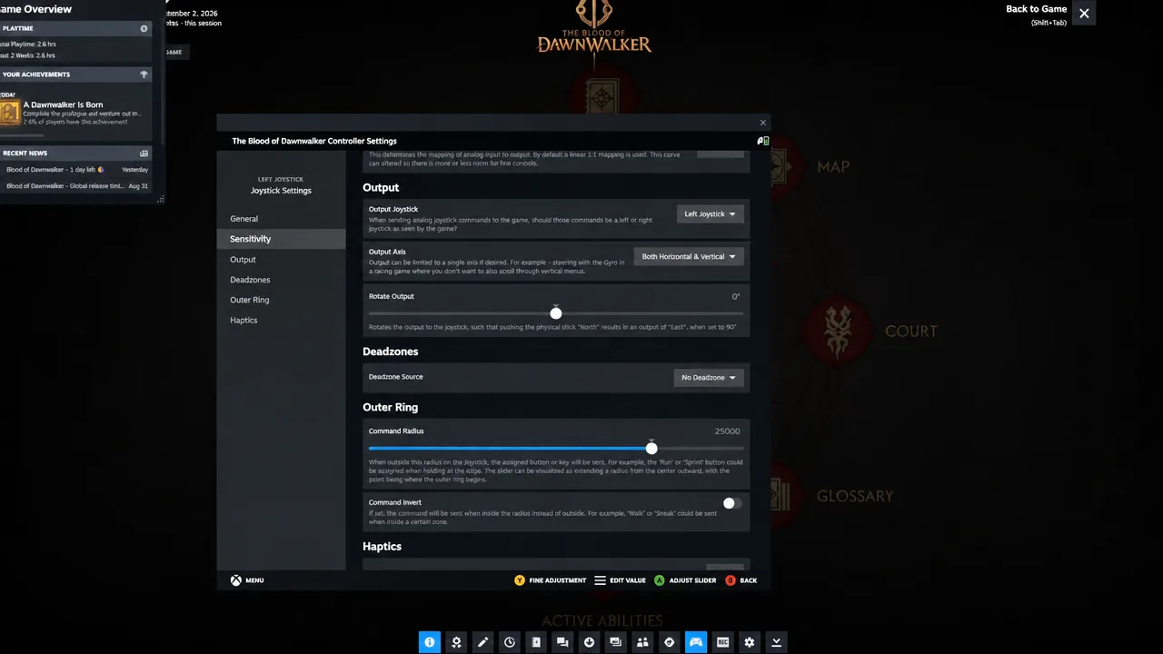
Task: Click the A Adjust Slider glyph
Action: tap(660, 580)
